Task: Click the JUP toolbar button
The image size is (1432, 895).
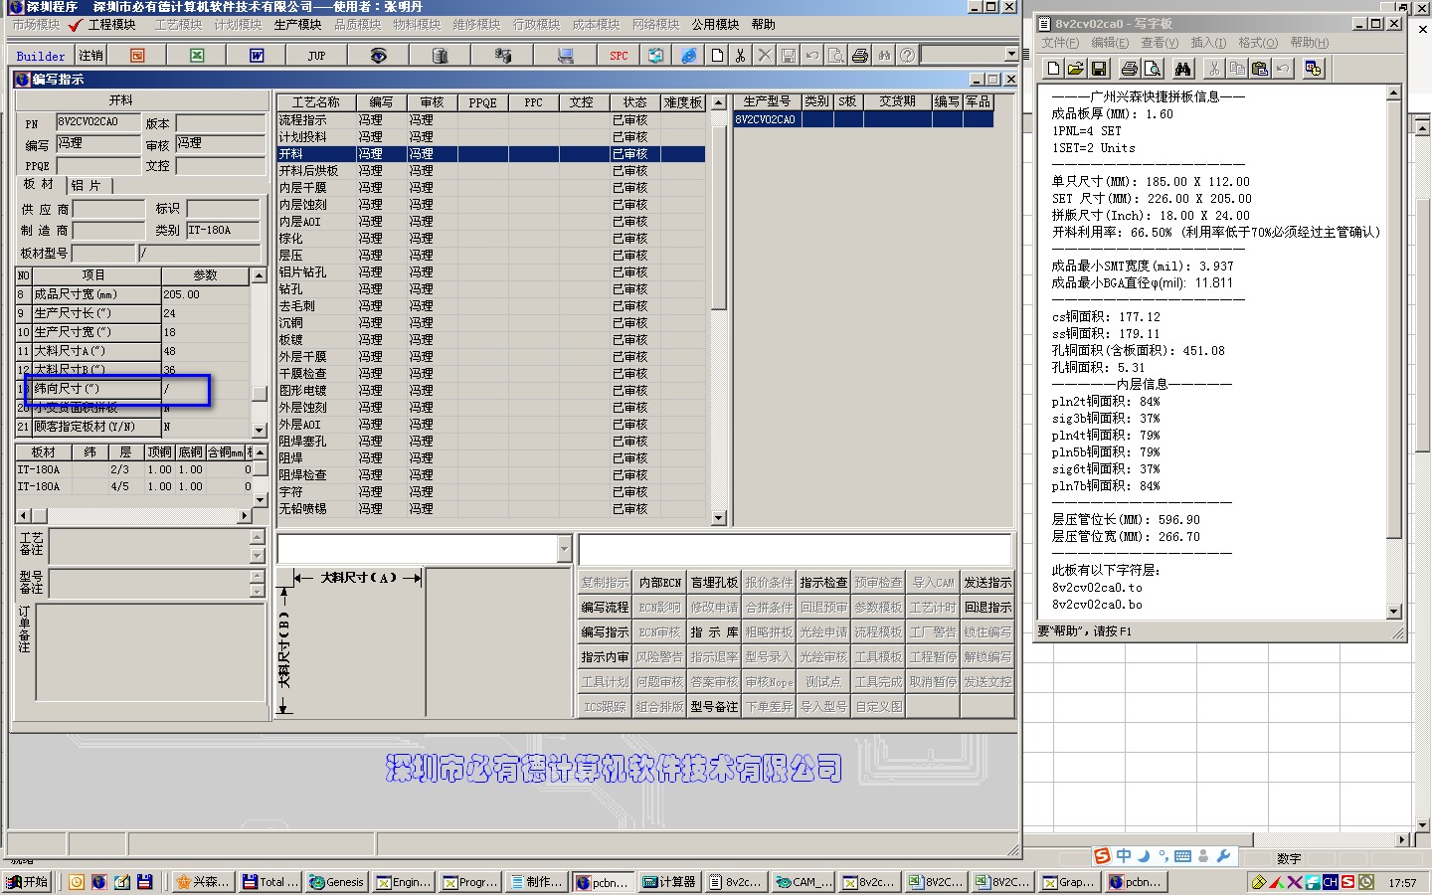Action: (316, 56)
